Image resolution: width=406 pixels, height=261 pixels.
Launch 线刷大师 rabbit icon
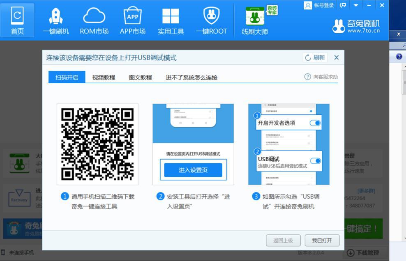coord(255,21)
